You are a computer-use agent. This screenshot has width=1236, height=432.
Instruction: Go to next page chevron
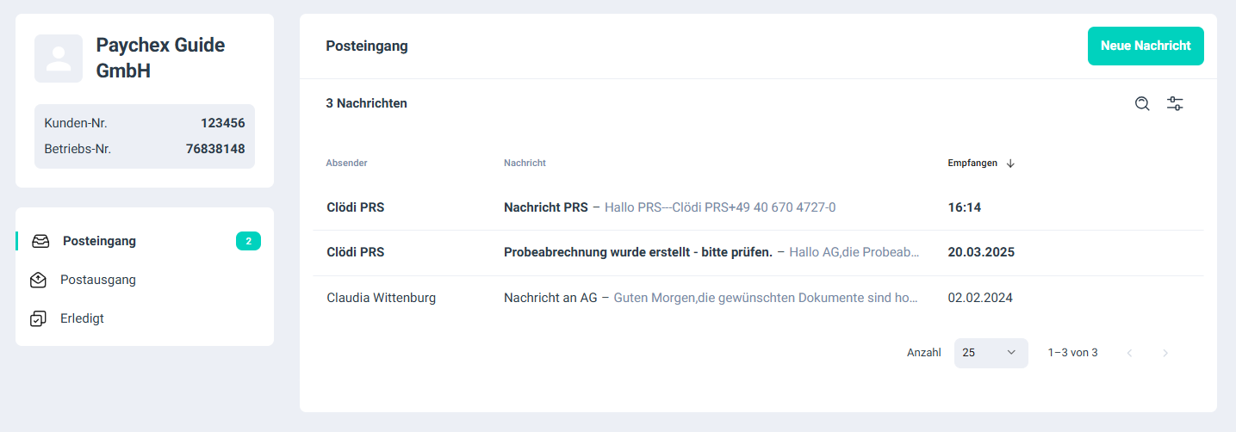(1165, 353)
